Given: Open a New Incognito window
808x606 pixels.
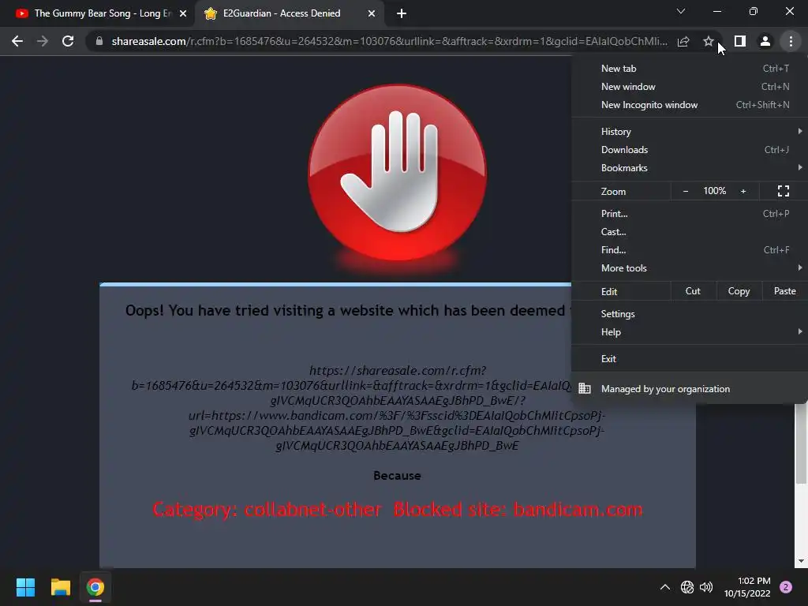Looking at the screenshot, I should coord(690,105).
